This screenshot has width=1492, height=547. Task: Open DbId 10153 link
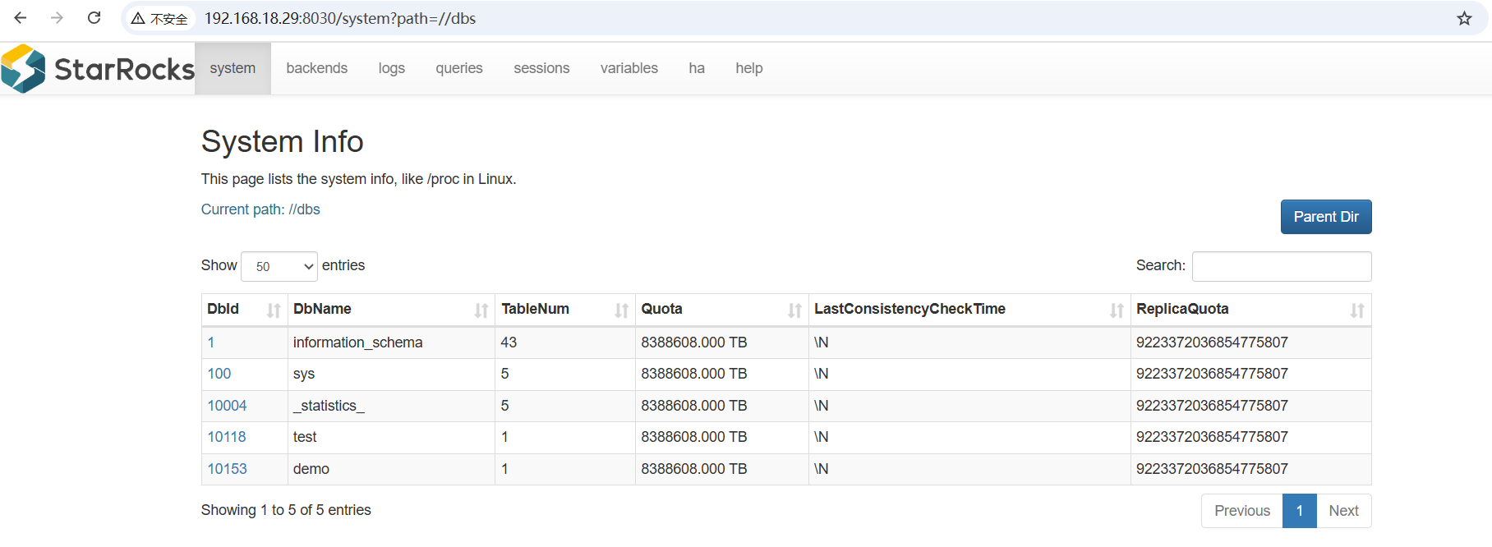click(227, 469)
